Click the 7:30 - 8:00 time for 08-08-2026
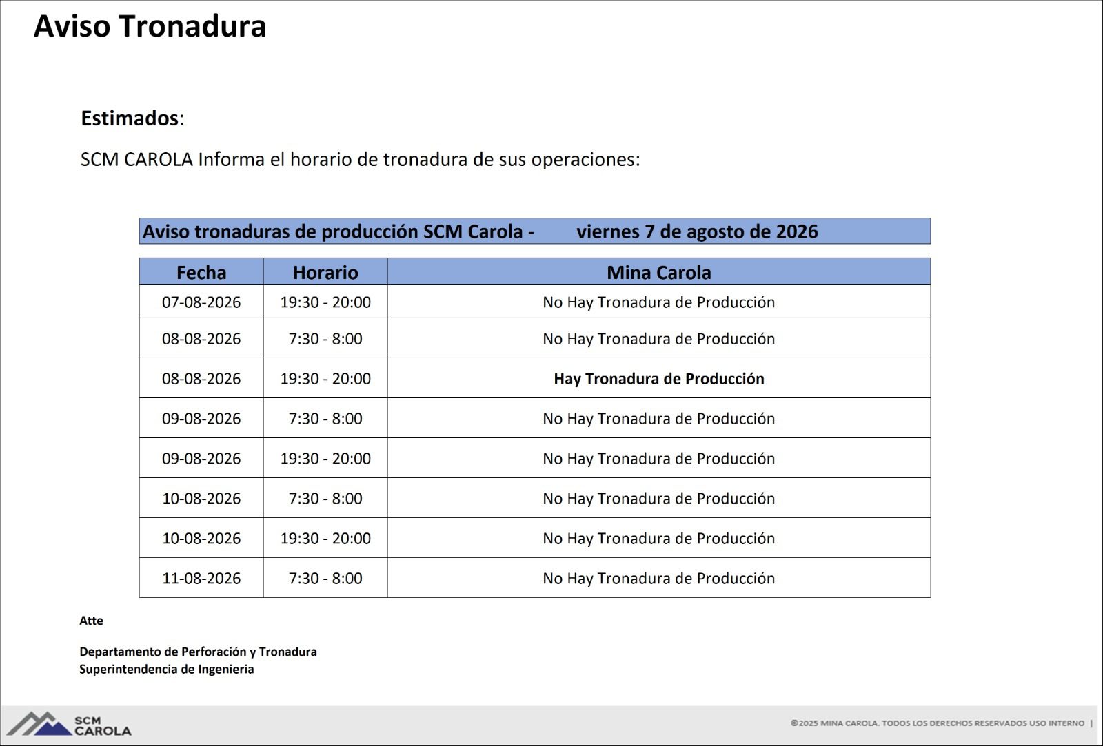This screenshot has height=746, width=1103. (325, 338)
